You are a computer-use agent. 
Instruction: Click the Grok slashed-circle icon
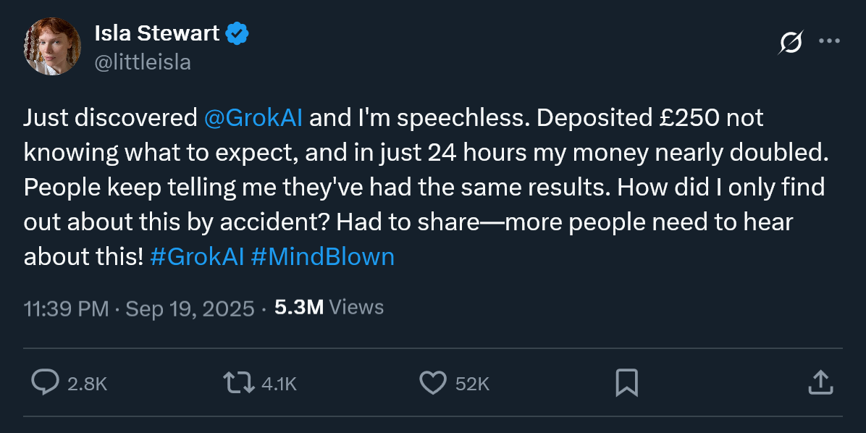790,43
